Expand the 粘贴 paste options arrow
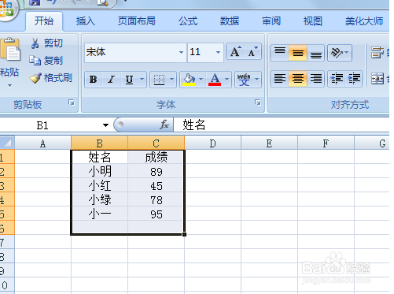The width and height of the screenshot is (394, 294). pos(9,85)
